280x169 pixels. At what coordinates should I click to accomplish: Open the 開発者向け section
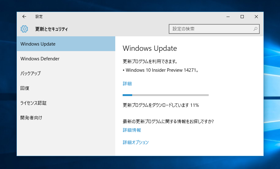point(66,118)
